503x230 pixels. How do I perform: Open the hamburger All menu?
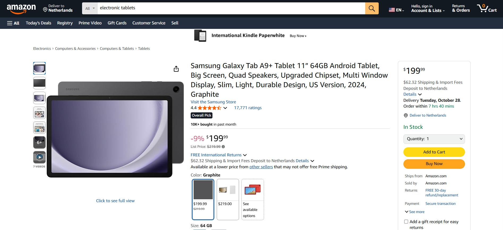[x=13, y=23]
